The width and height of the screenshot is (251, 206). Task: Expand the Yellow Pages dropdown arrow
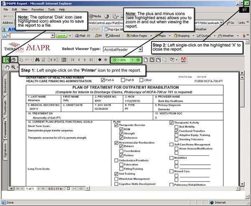(x=151, y=36)
